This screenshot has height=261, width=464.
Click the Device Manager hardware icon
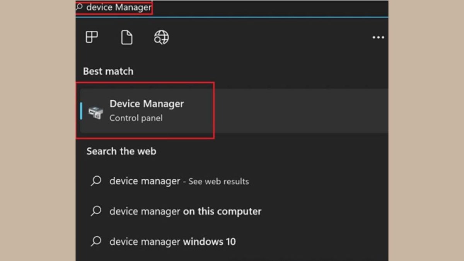point(96,111)
